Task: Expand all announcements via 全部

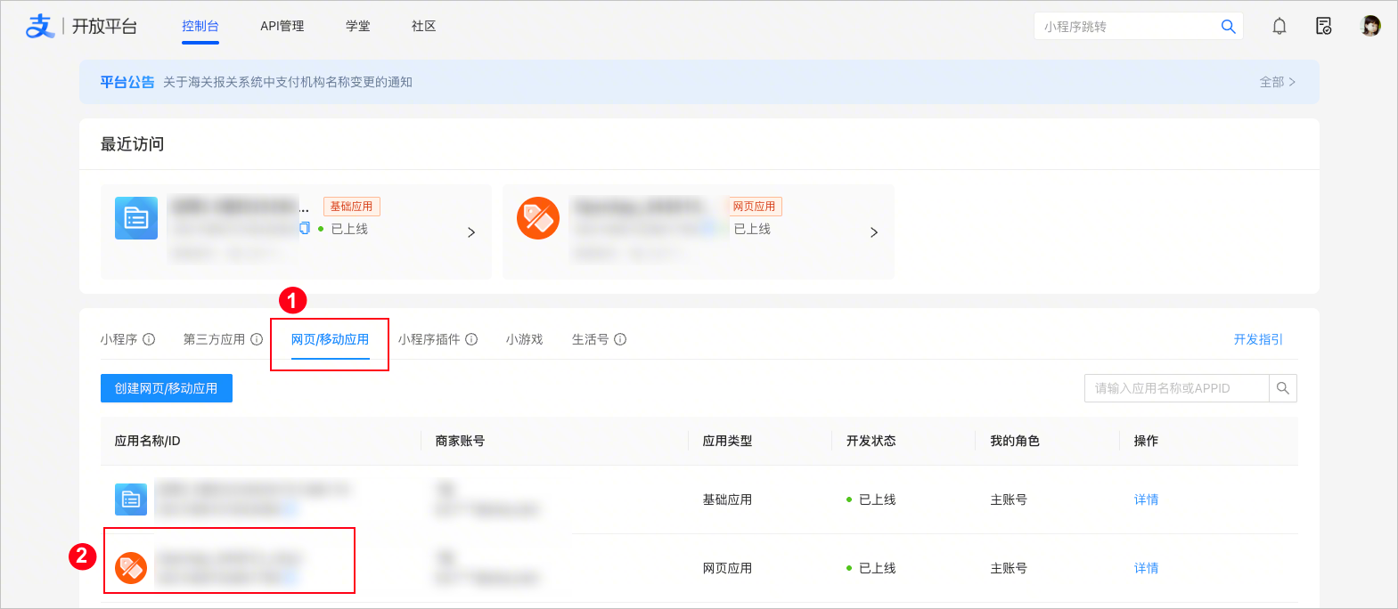Action: click(x=1277, y=82)
